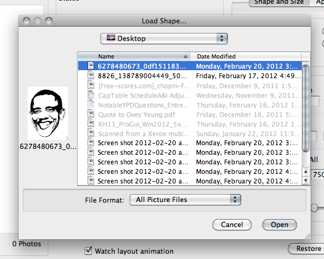Click icon next to [Free-scores.com]_chopin file
The height and width of the screenshot is (259, 324).
[x=91, y=85]
